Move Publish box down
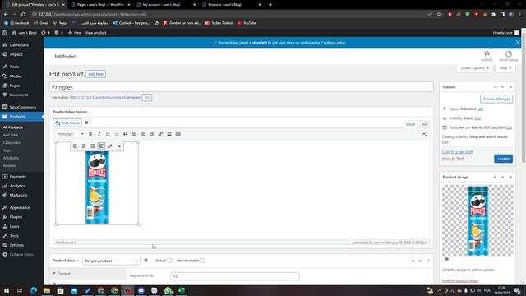Screen dimensions: 526x296 502,87
